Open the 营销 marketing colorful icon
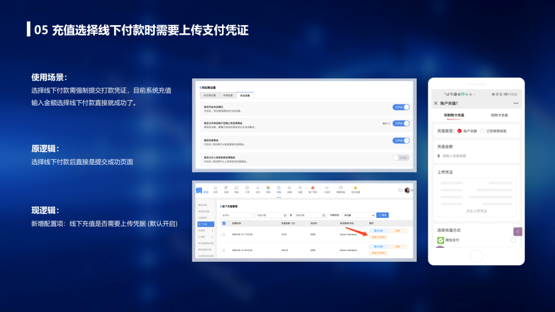 [x=268, y=189]
